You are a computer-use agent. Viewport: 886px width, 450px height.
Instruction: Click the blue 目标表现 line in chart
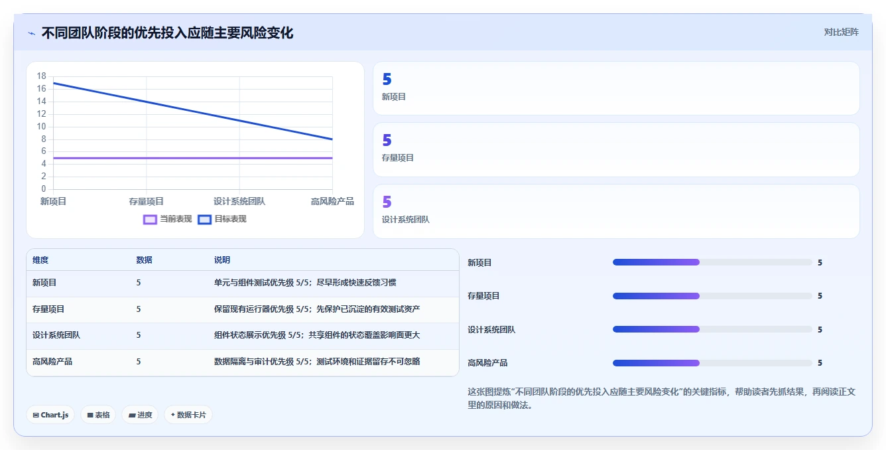click(x=192, y=112)
